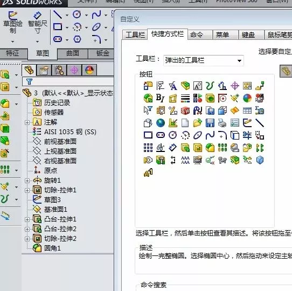292x291 pixels.
Task: Open the DimXpertManager tab icon
Action: click(74, 70)
